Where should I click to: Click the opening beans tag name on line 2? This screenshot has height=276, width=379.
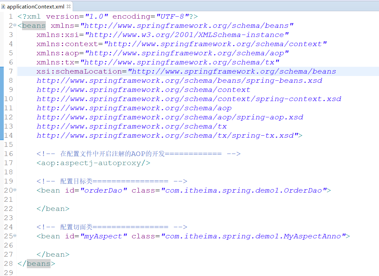tap(34, 25)
